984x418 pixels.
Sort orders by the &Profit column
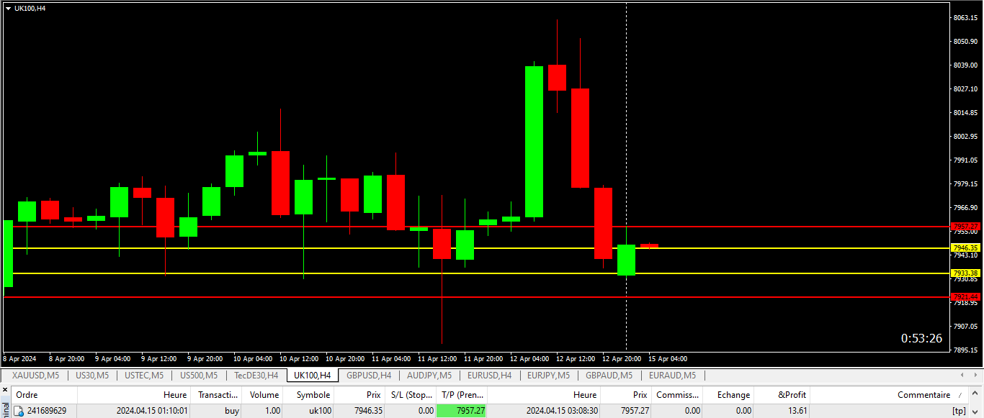(x=792, y=395)
